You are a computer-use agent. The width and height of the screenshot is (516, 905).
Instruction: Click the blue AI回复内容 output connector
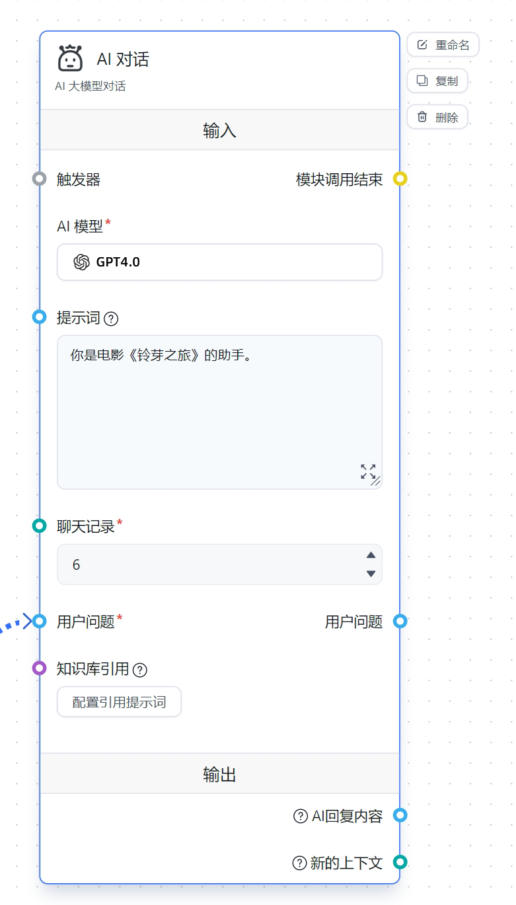point(400,815)
